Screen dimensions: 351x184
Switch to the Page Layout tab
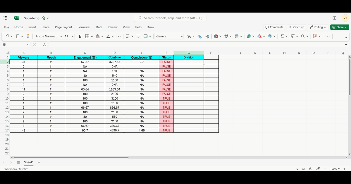(63, 27)
